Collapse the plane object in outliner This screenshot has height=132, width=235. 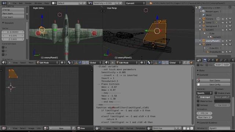point(200,44)
